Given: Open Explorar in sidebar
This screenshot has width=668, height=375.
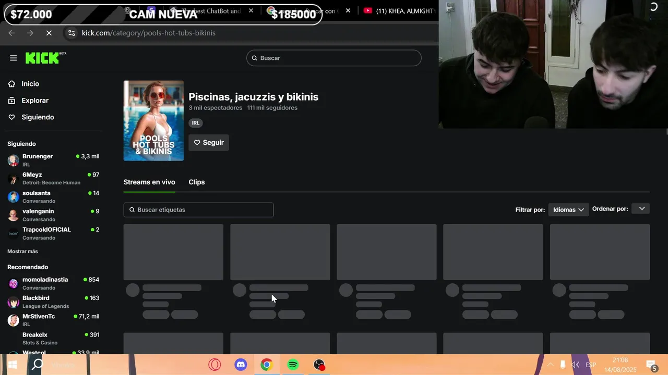Looking at the screenshot, I should pyautogui.click(x=34, y=101).
